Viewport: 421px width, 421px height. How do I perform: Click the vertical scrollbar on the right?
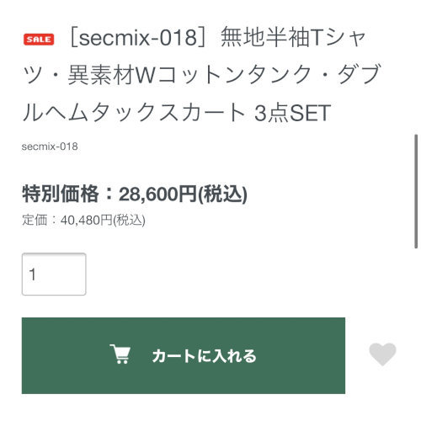tap(416, 191)
